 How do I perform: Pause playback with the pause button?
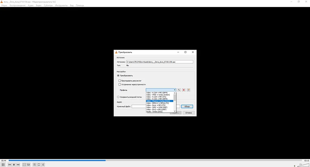(x=3, y=165)
